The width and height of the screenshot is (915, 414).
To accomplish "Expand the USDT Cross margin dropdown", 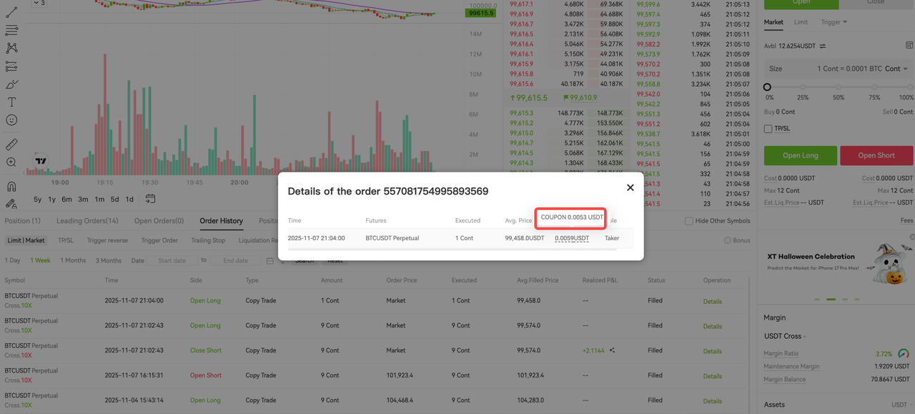I will tap(785, 336).
